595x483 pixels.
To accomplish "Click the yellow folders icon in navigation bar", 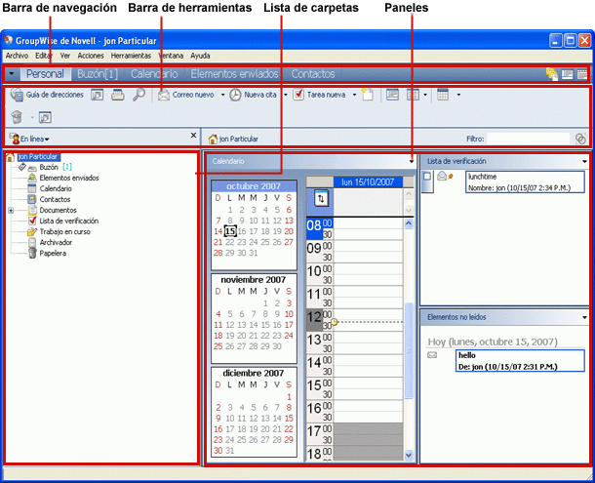I will click(552, 74).
